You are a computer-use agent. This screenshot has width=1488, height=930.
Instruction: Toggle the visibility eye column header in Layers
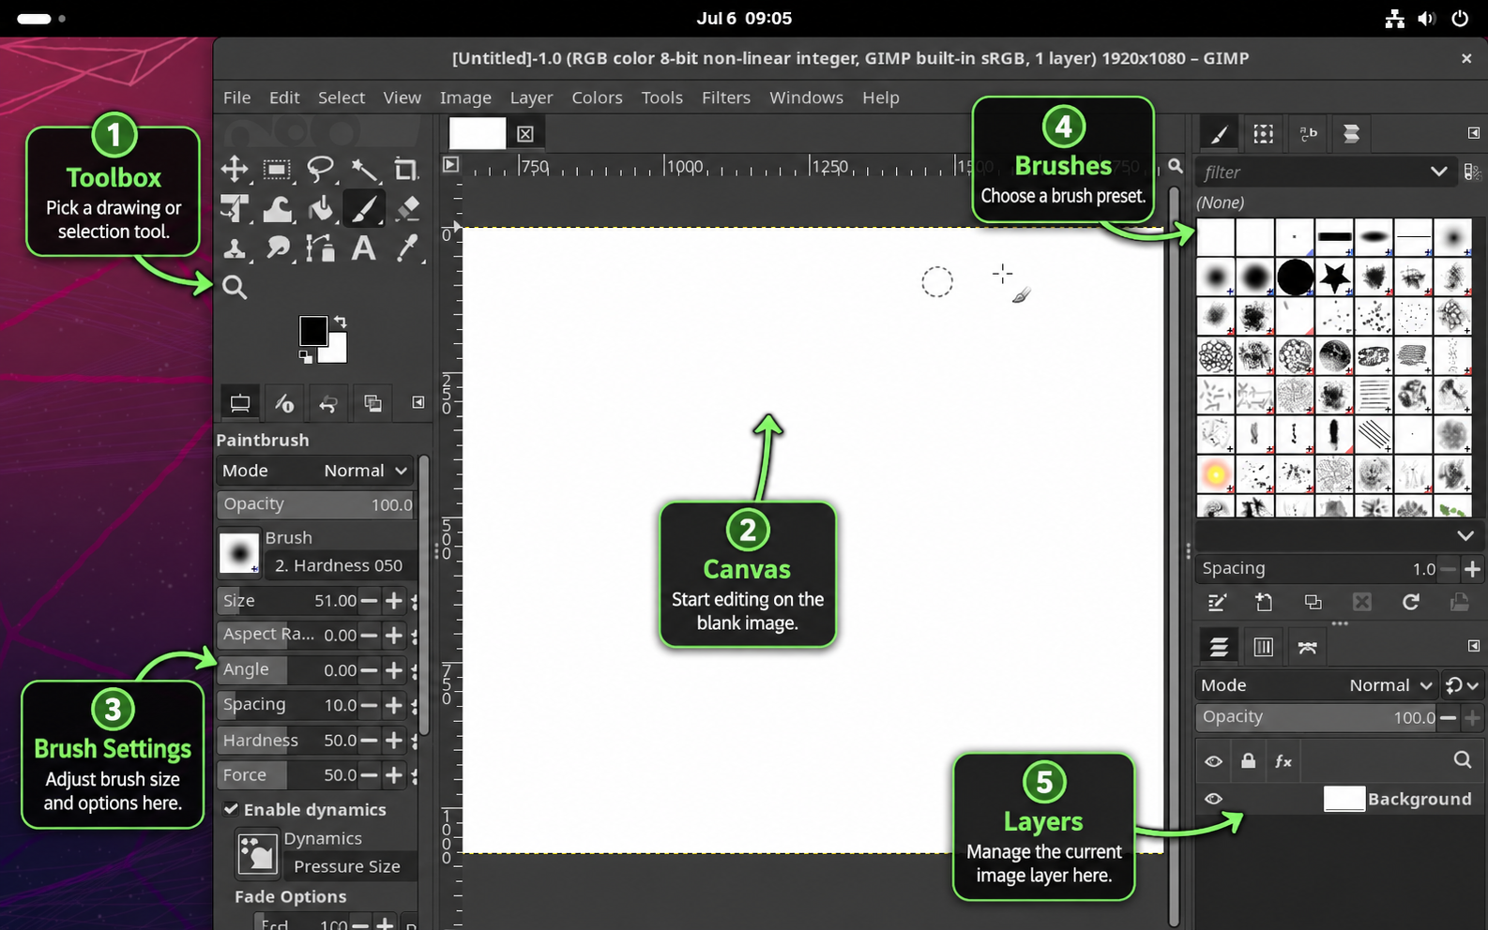[1213, 761]
